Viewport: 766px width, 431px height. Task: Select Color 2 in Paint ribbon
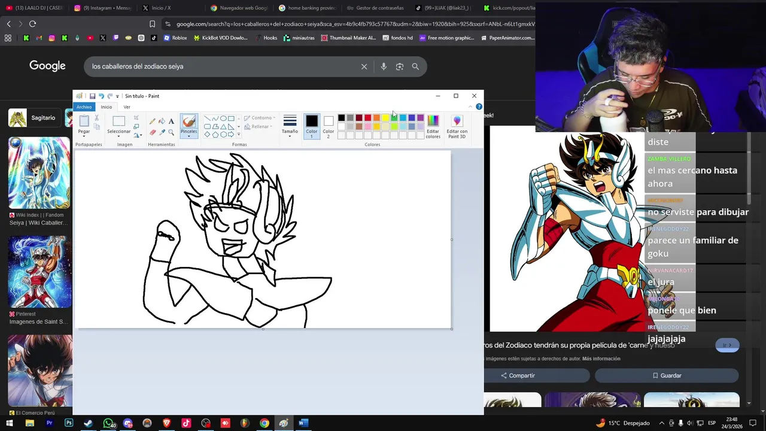point(329,126)
